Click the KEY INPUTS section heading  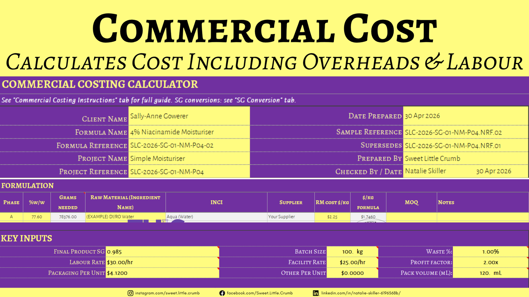point(26,238)
